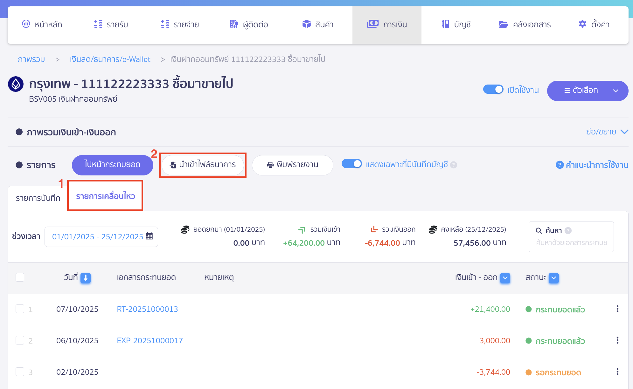Open document link EXP-20251000017
This screenshot has height=389, width=633.
(150, 340)
